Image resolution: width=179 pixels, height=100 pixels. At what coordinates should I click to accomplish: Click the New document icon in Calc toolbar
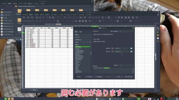(x=24, y=17)
